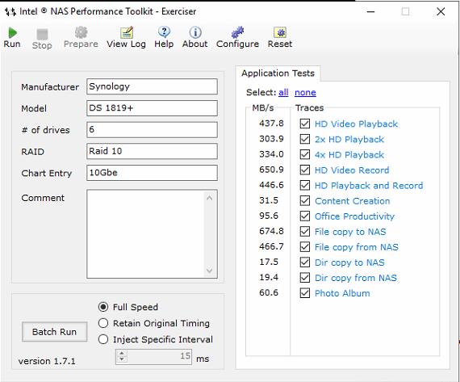Open the Content Creation trace link
Image resolution: width=460 pixels, height=382 pixels.
353,201
